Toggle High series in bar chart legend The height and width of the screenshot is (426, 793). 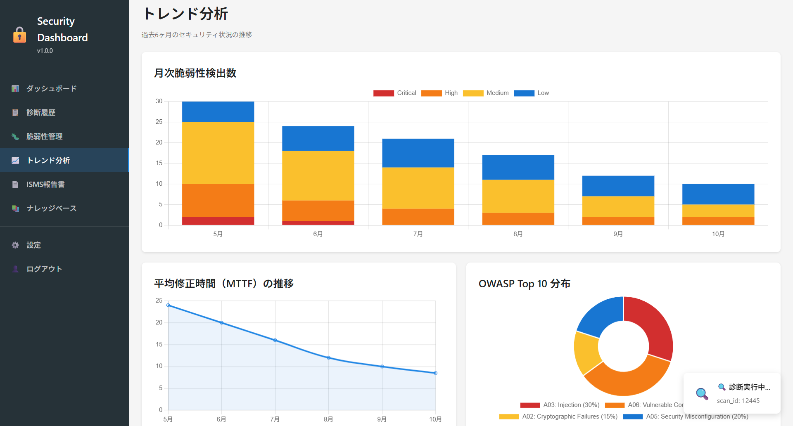[439, 93]
